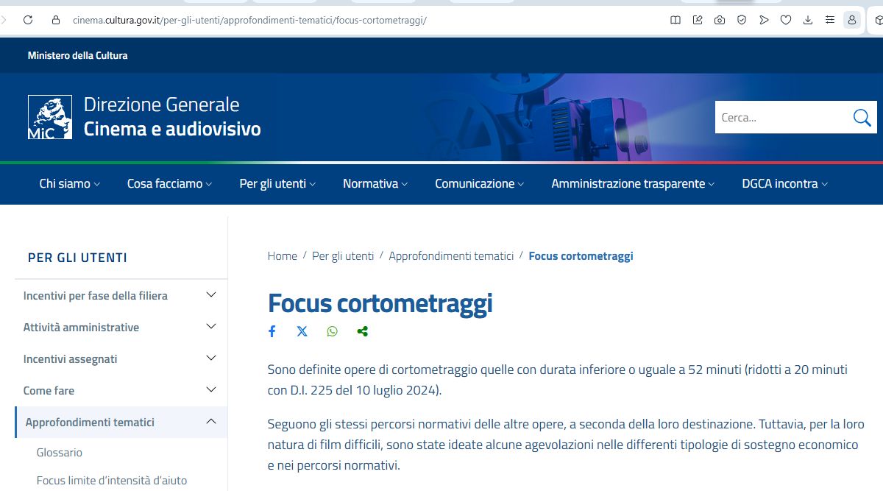This screenshot has width=883, height=491.
Task: Open the DGCA incontra menu
Action: (785, 183)
